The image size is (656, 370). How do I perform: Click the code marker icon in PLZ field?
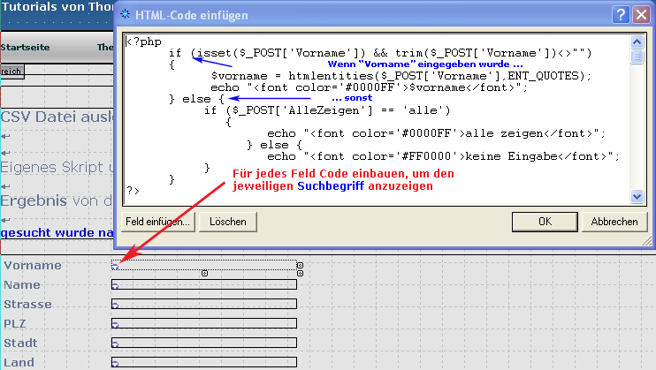coord(115,324)
